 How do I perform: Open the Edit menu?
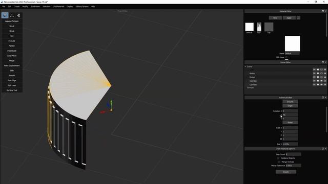(x=9, y=7)
